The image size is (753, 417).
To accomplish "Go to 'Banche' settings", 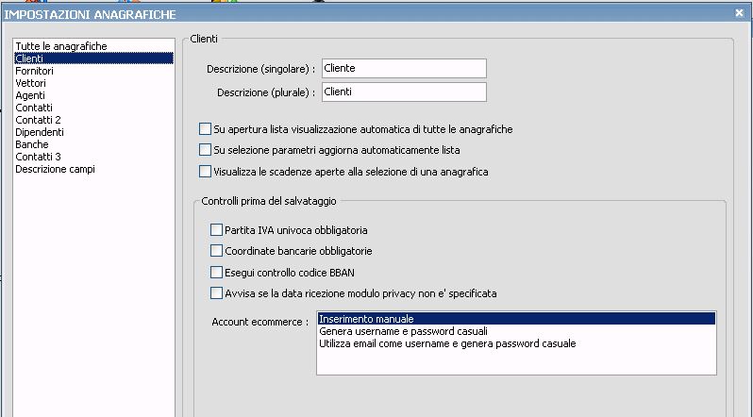I will tap(31, 144).
